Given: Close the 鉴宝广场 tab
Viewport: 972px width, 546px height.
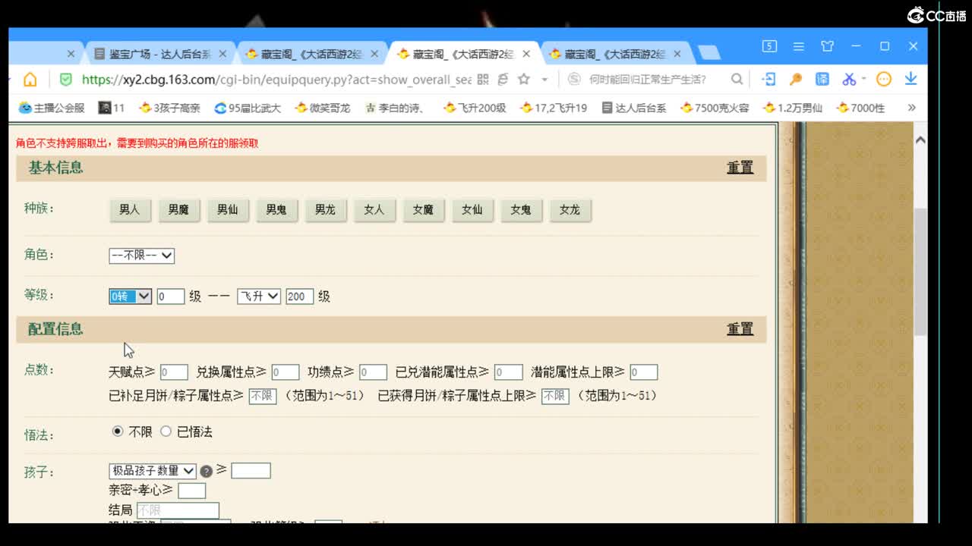Looking at the screenshot, I should point(222,54).
